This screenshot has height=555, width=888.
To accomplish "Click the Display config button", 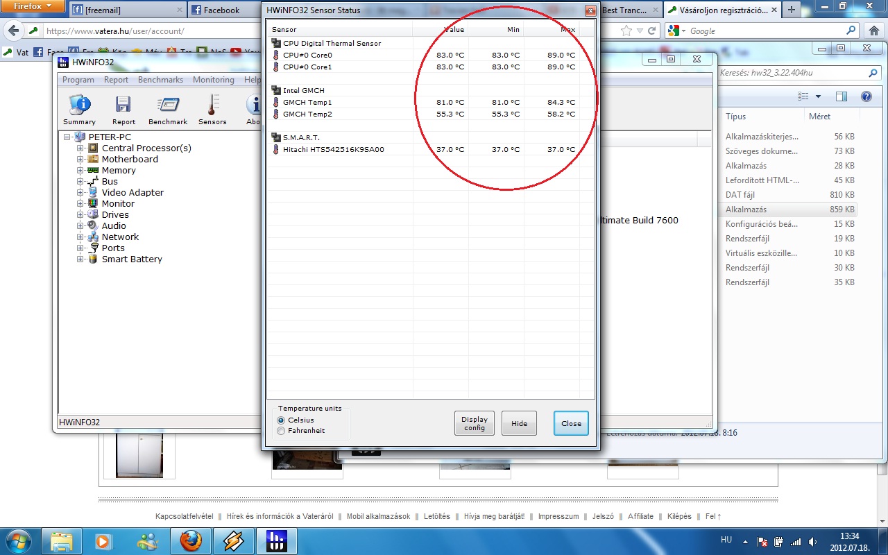I will tap(475, 423).
